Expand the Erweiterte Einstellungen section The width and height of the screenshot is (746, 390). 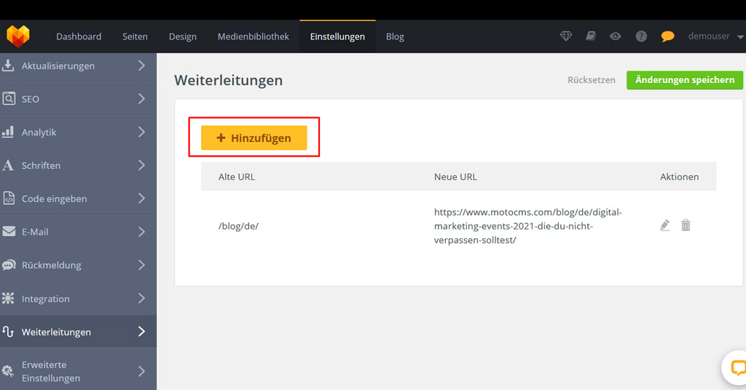coord(78,371)
